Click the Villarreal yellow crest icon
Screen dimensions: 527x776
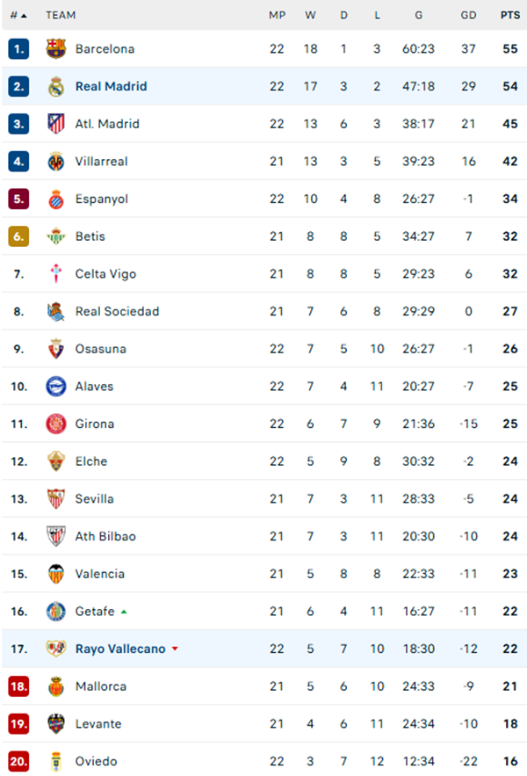click(56, 162)
